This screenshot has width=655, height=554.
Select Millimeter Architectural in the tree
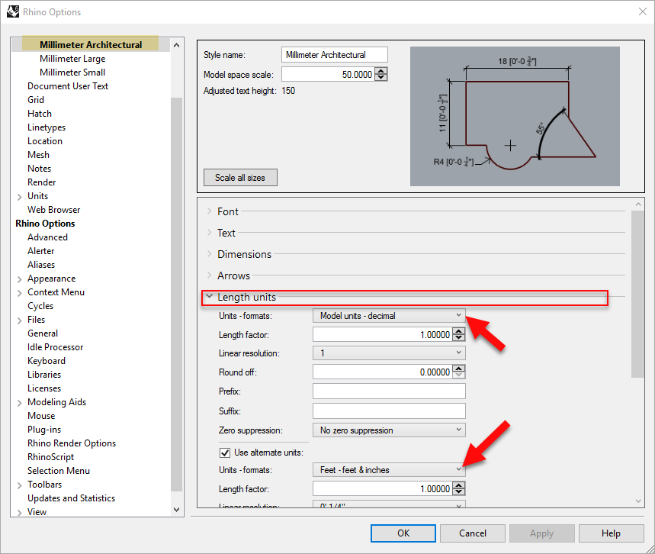(91, 45)
